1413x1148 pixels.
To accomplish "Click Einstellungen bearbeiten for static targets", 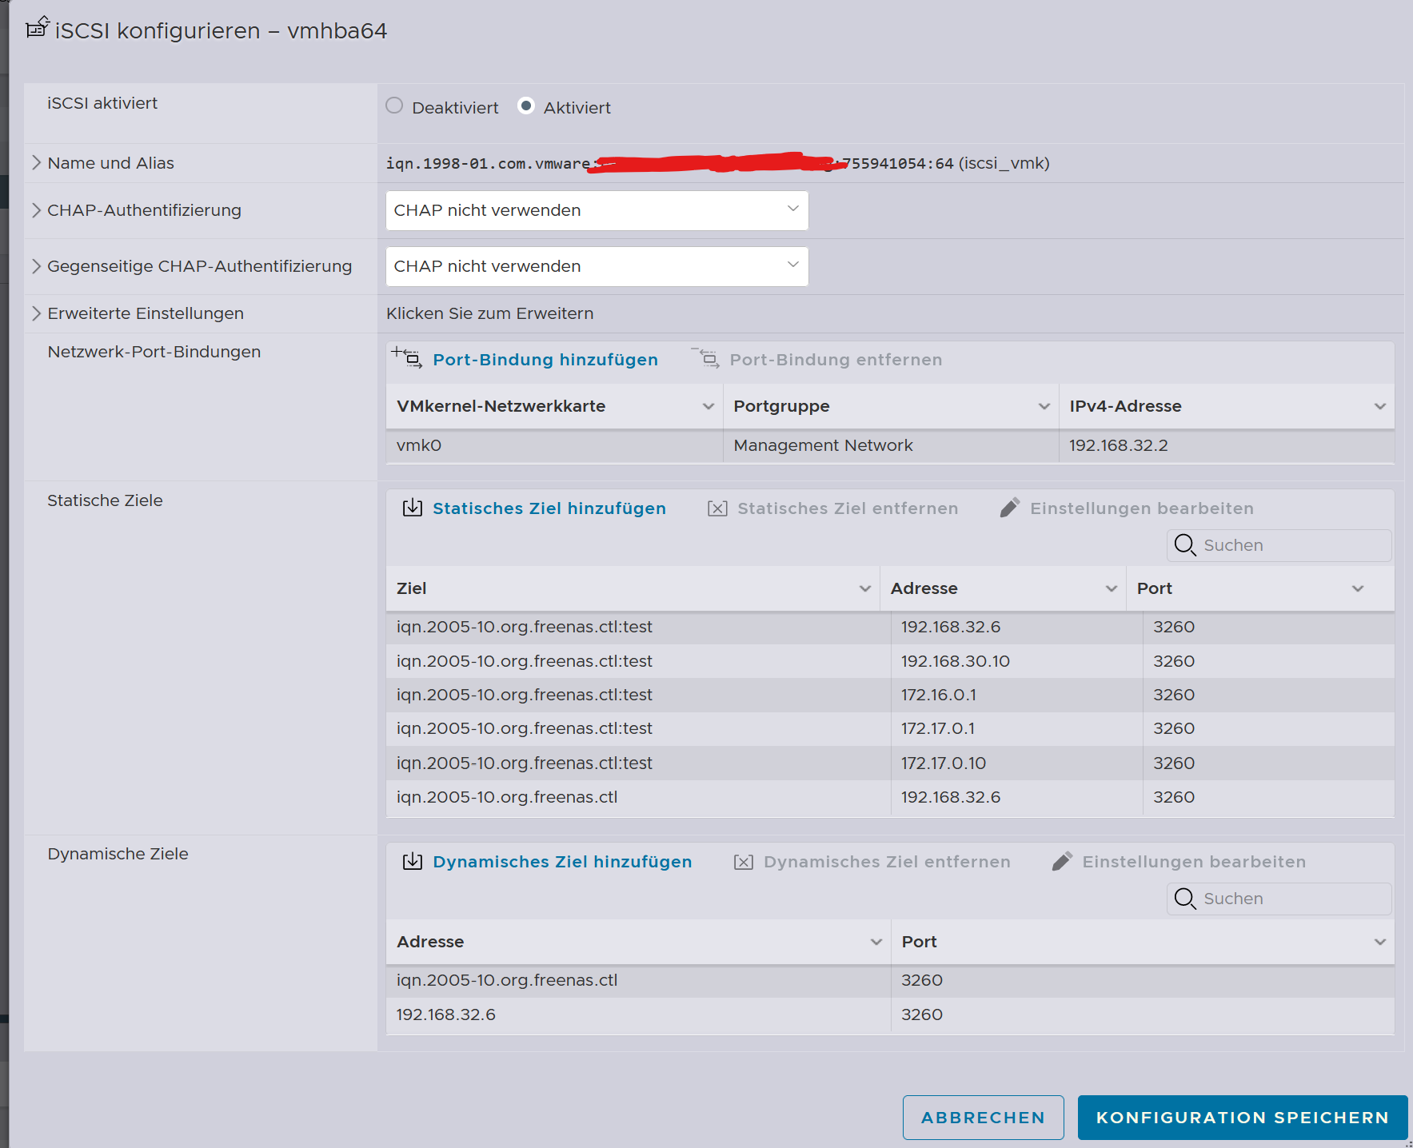I will (x=1142, y=508).
